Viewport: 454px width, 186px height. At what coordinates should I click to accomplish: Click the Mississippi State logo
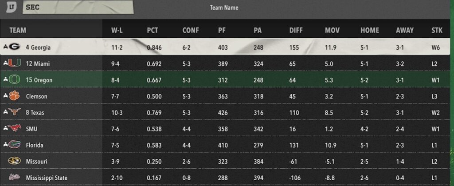pyautogui.click(x=14, y=177)
